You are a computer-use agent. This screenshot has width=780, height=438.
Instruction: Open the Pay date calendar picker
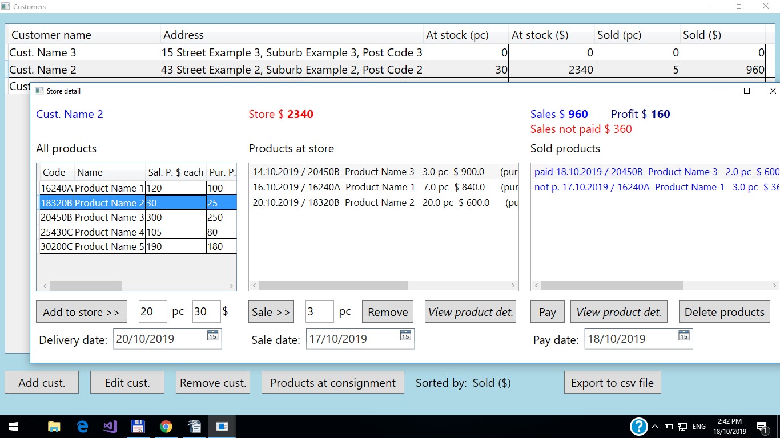click(683, 336)
